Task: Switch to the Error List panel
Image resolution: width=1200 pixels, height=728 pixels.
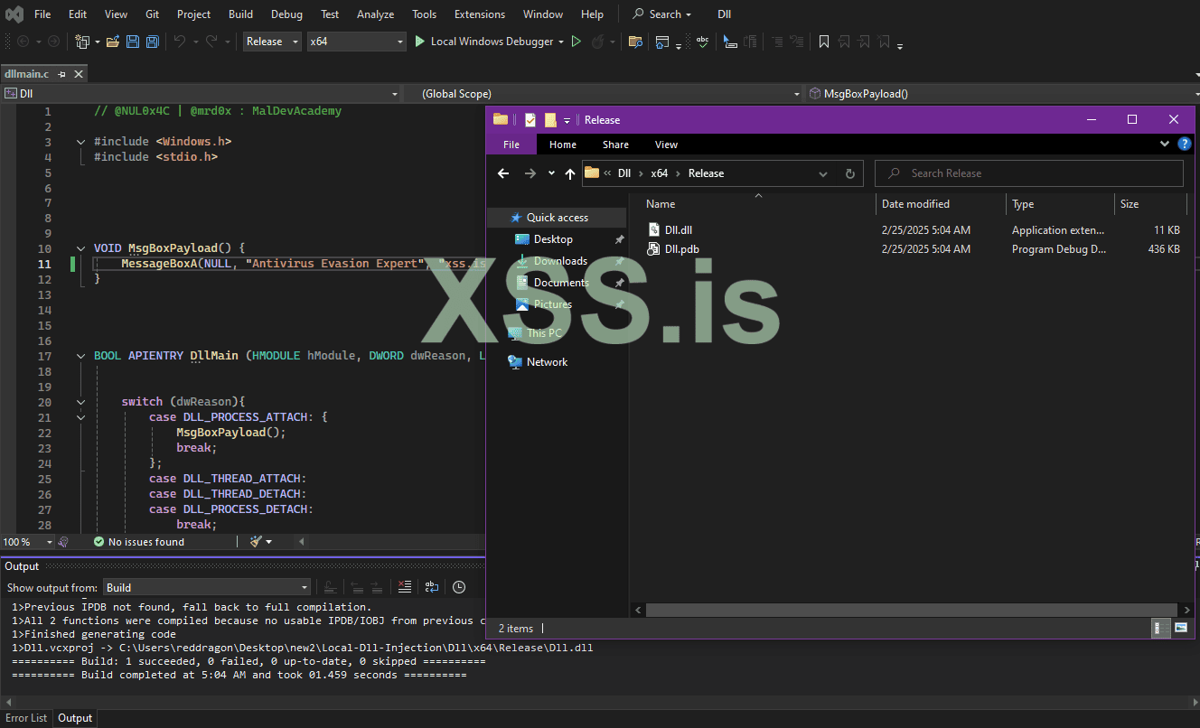Action: (26, 717)
